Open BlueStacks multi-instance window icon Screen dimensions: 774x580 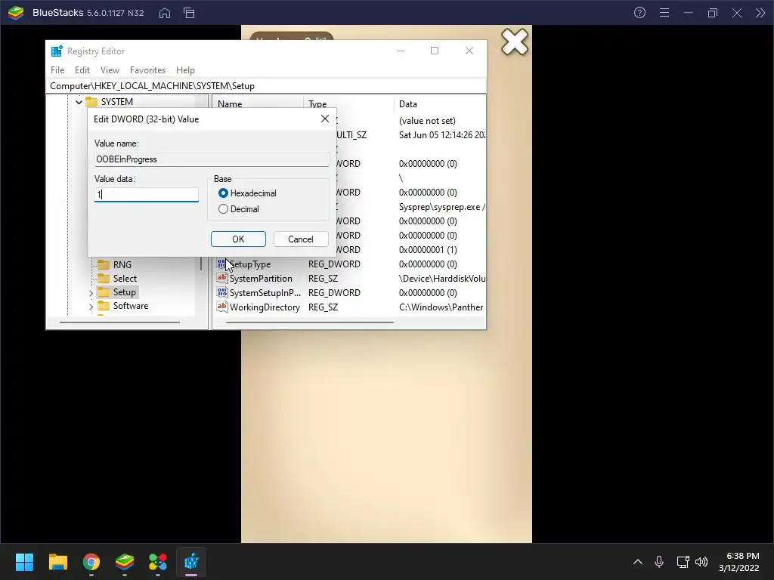tap(189, 13)
